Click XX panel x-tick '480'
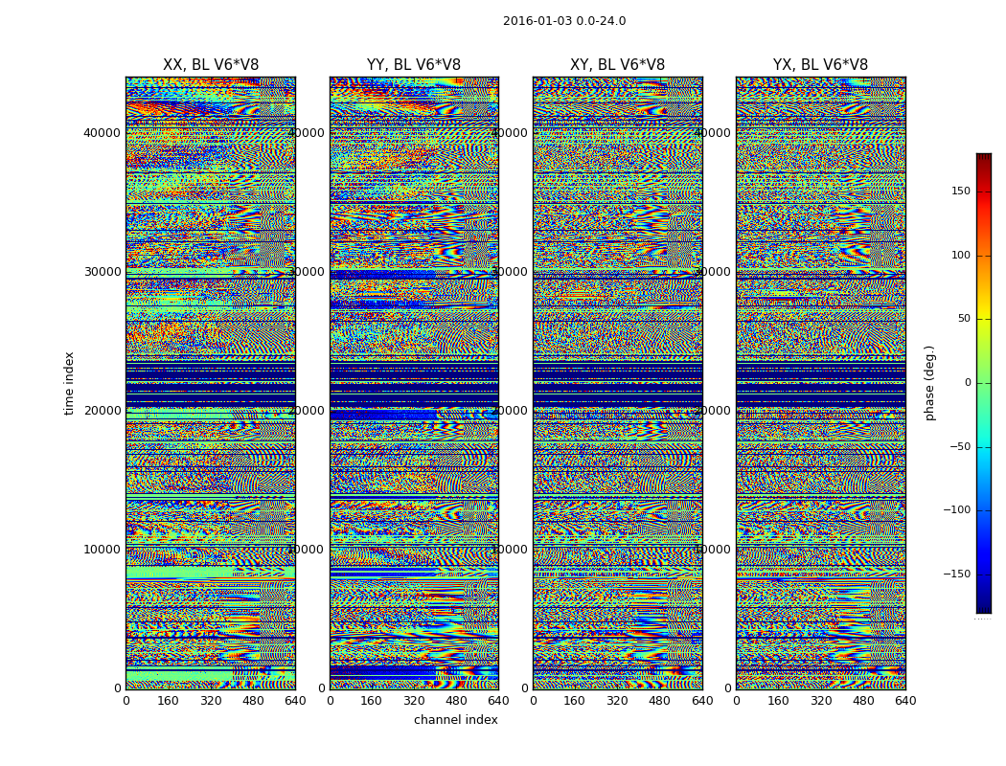Screen dimensions: 1006x766 (253, 701)
